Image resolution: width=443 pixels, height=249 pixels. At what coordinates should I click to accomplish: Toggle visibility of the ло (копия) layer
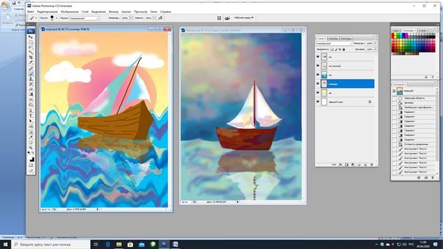(x=318, y=66)
